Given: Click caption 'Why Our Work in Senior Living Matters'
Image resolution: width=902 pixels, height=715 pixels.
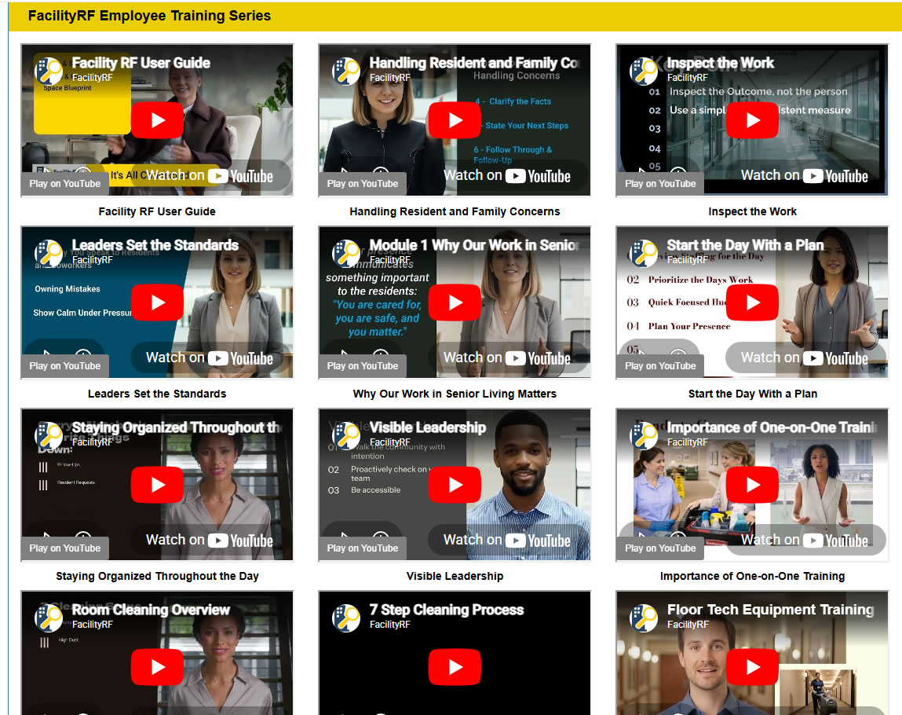Looking at the screenshot, I should (x=455, y=394).
